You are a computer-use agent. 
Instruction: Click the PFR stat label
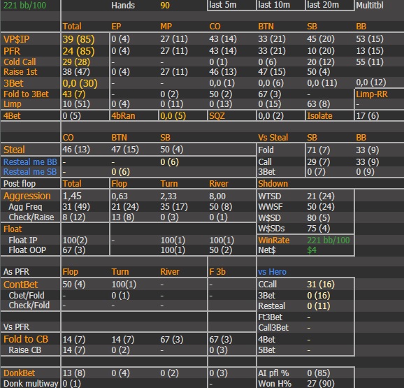tap(12, 51)
